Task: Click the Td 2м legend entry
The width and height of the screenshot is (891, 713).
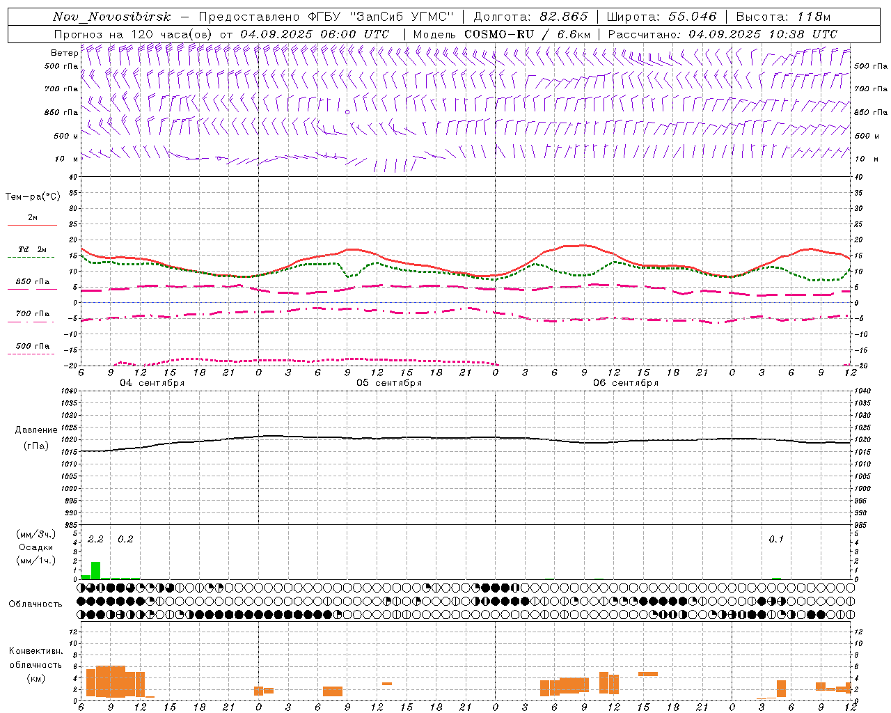Action: click(32, 249)
